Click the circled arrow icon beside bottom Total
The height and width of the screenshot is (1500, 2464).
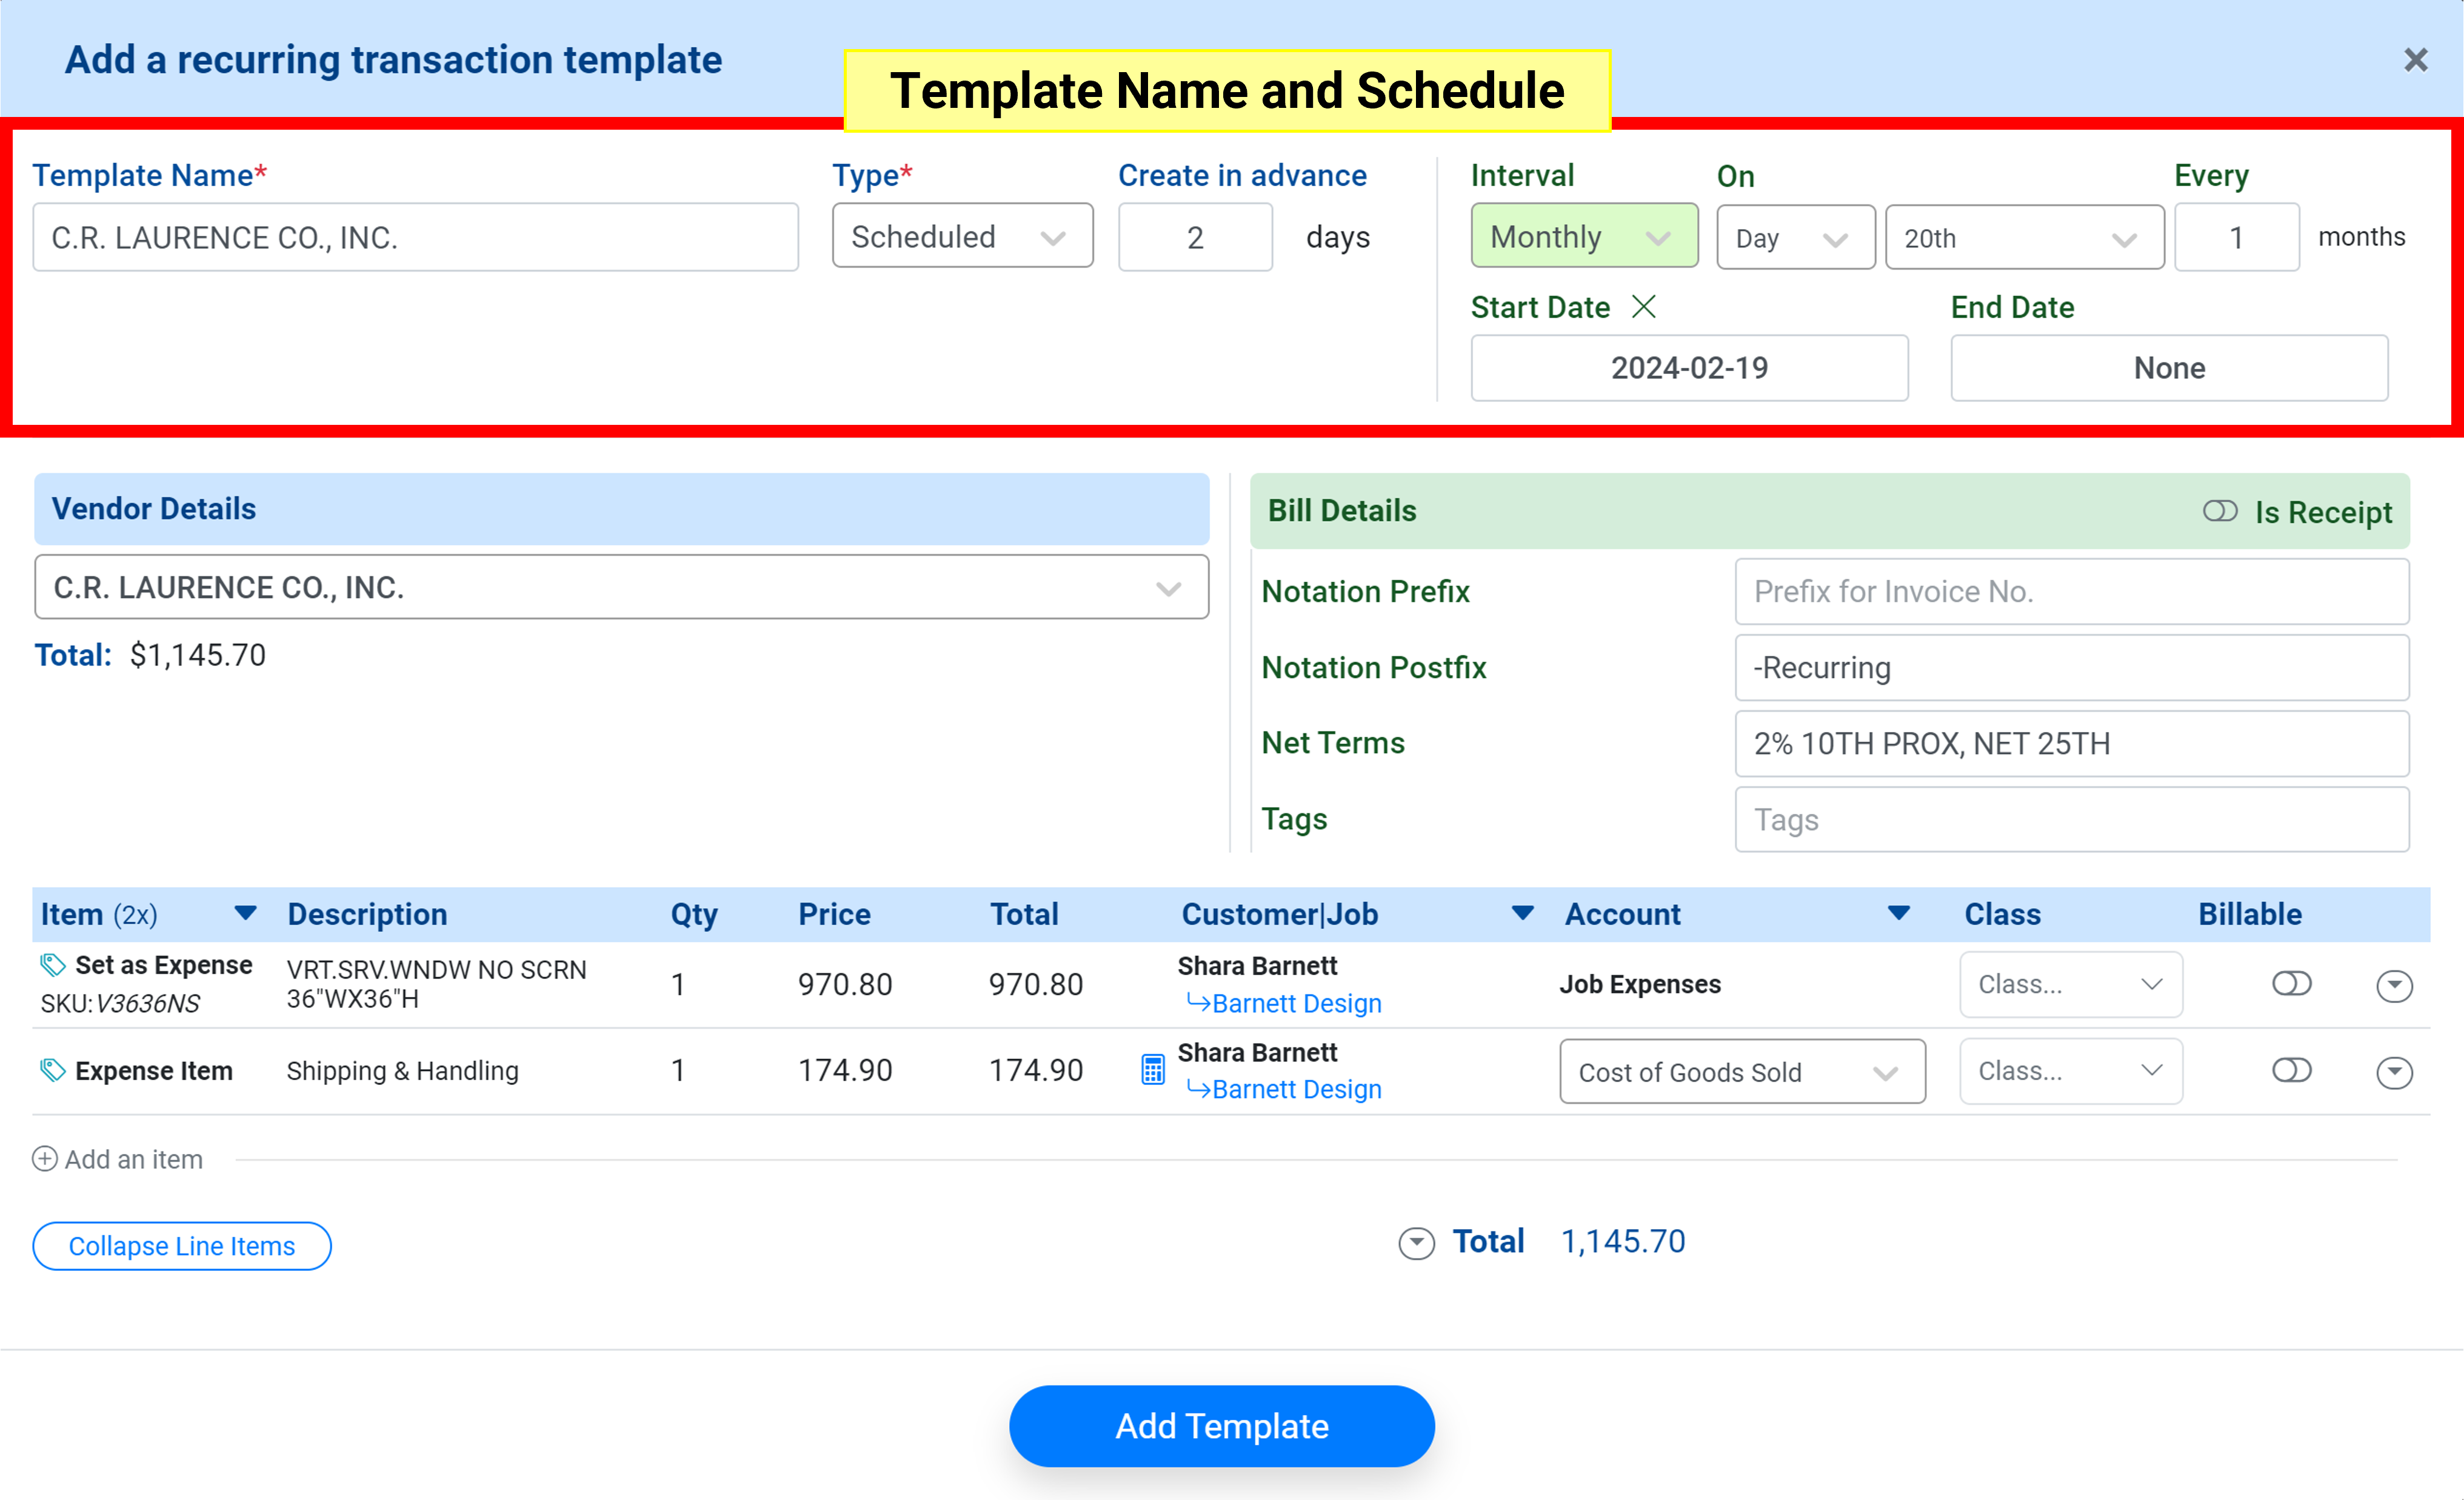(1416, 1243)
